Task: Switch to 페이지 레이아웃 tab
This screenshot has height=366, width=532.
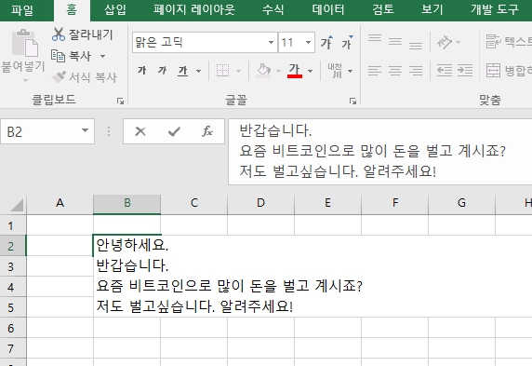Action: [194, 9]
